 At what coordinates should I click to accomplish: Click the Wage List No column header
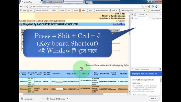point(71,74)
